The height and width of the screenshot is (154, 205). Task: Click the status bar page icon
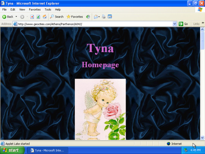(3, 144)
